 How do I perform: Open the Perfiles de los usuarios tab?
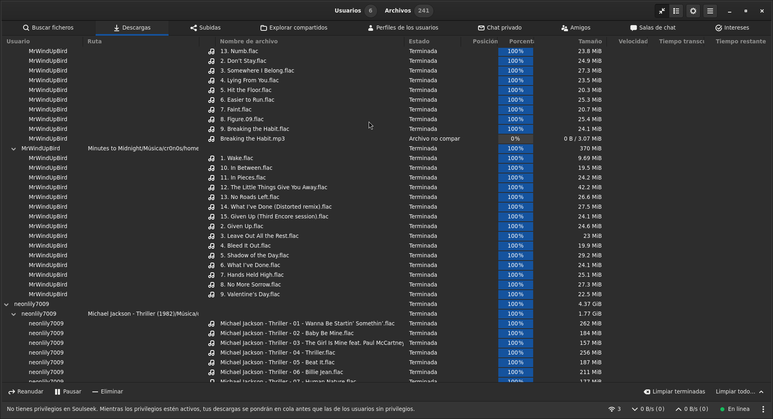(403, 28)
